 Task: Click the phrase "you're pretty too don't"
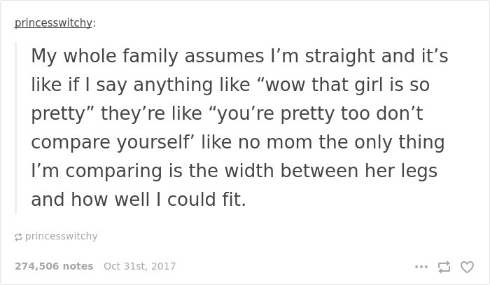320,113
